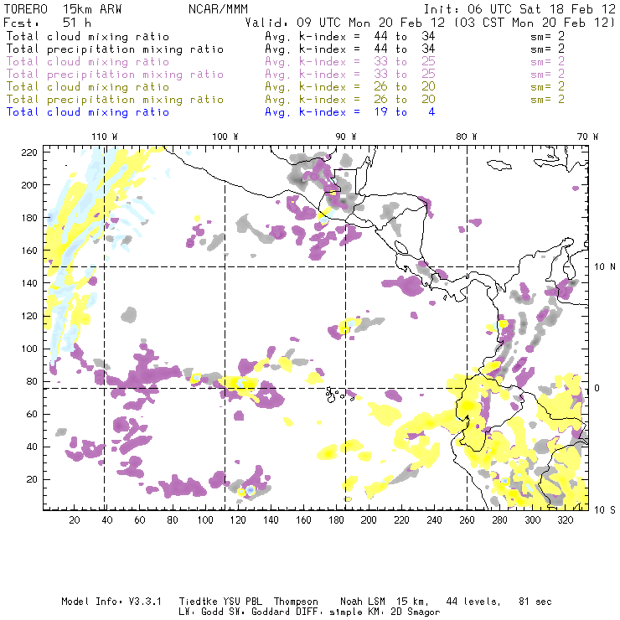620x620 pixels.
Task: Click the '10 S' latitude label
Action: click(x=605, y=509)
